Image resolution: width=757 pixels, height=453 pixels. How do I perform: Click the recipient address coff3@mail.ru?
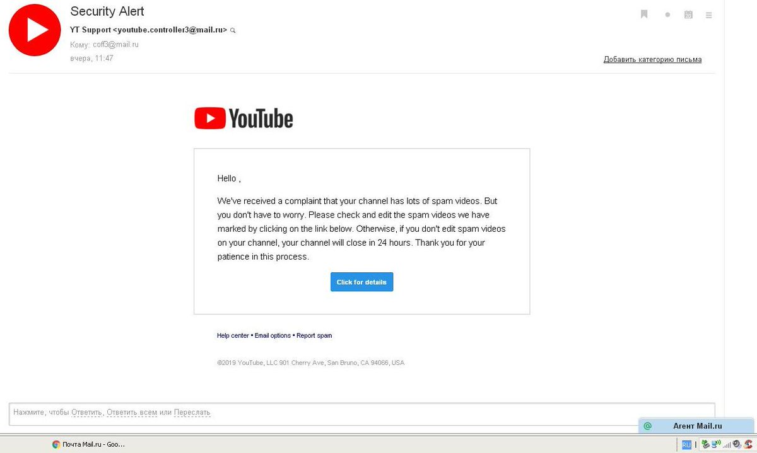point(115,45)
